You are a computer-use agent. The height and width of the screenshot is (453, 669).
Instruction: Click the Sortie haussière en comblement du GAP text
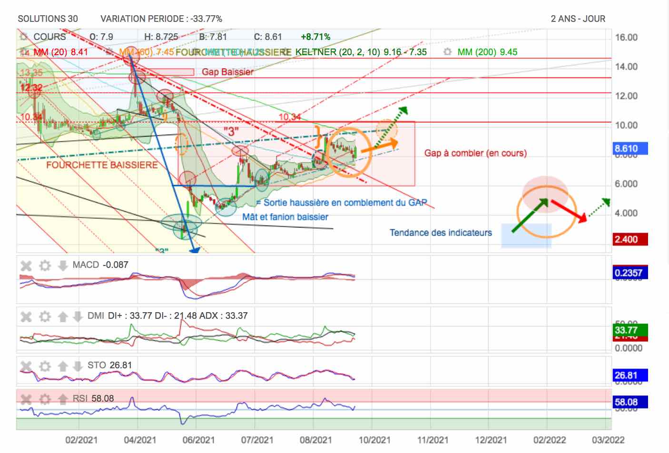[345, 203]
